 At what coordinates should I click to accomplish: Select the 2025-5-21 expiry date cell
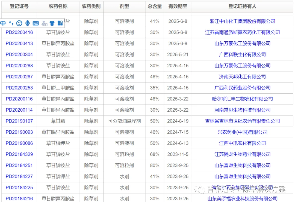(x=178, y=54)
